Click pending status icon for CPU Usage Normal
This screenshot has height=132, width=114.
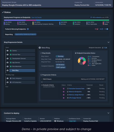pyautogui.click(x=63, y=98)
